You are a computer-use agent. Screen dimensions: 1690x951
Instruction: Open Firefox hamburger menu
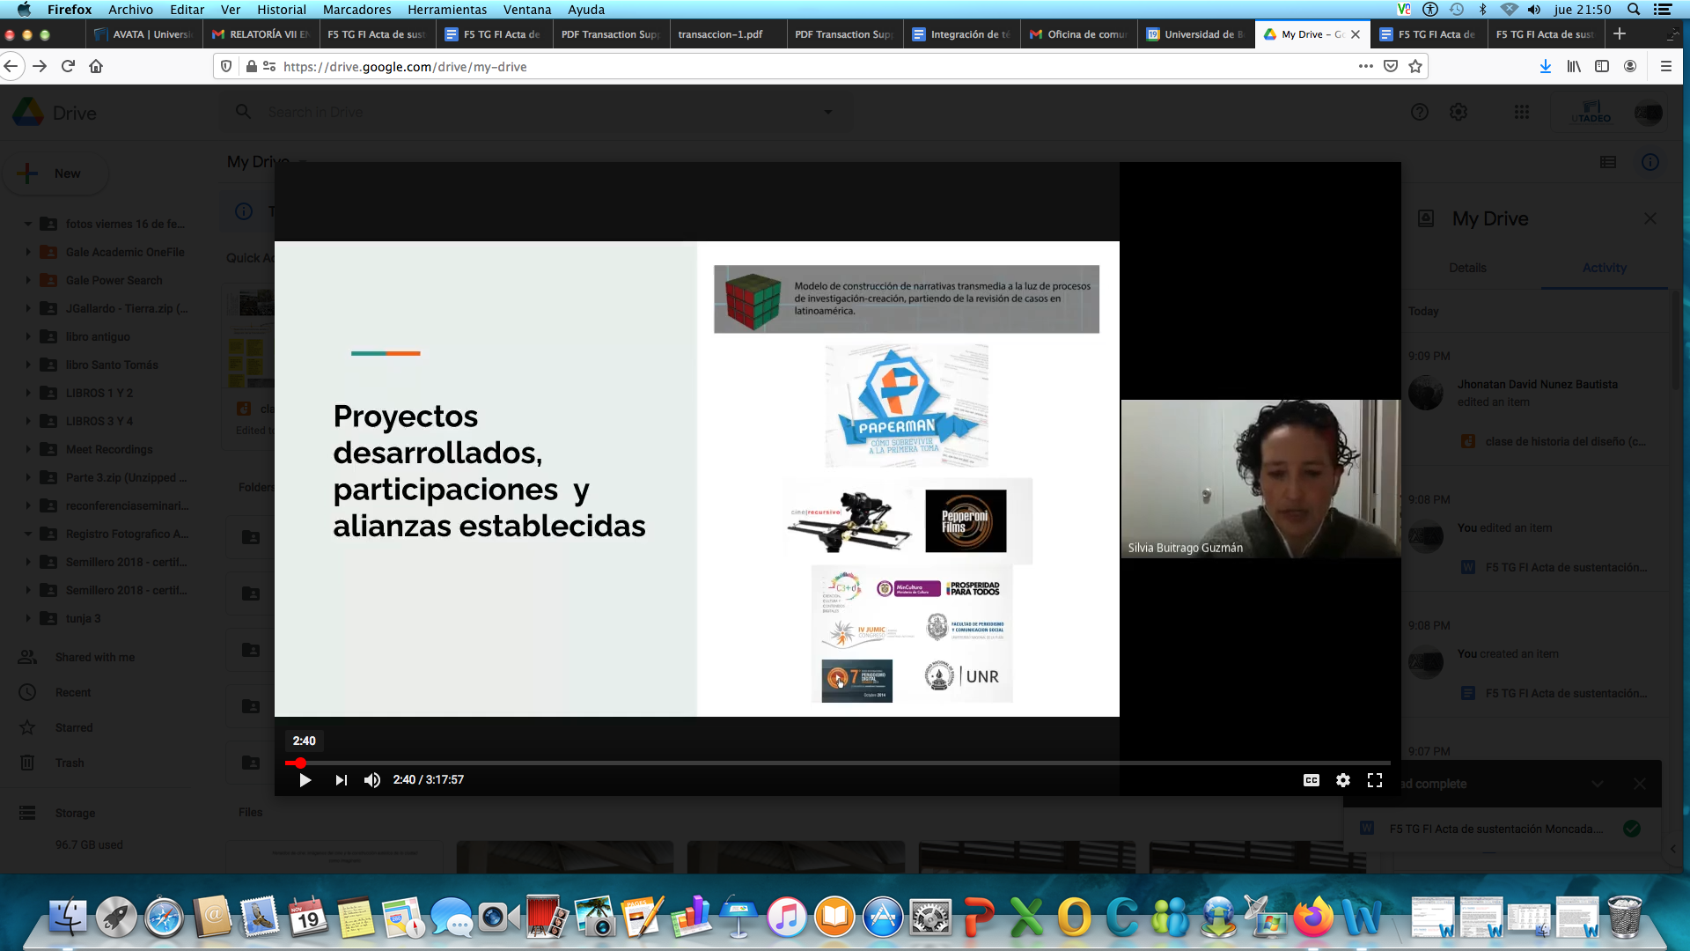pos(1665,66)
